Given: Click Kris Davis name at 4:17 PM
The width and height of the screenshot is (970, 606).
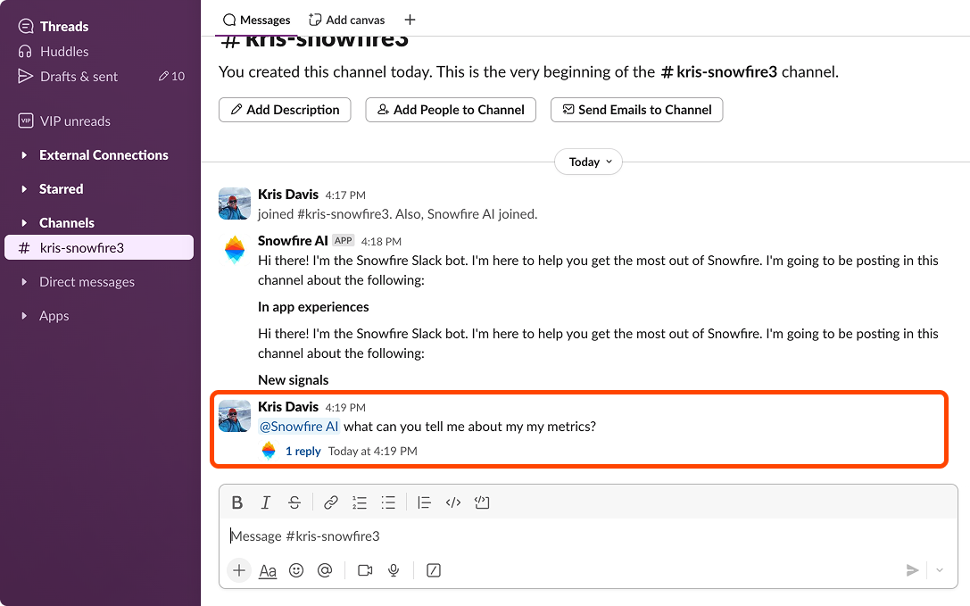Looking at the screenshot, I should point(287,195).
